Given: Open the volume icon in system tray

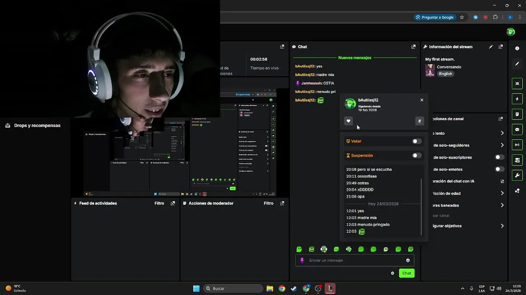Looking at the screenshot, I should click(499, 288).
